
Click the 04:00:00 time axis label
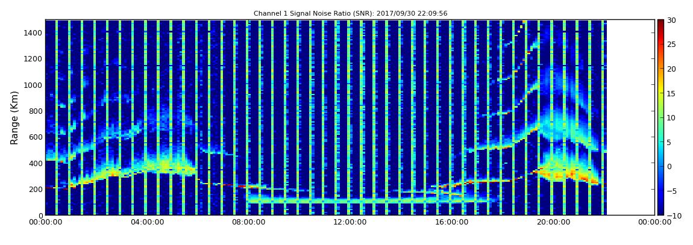(x=146, y=223)
